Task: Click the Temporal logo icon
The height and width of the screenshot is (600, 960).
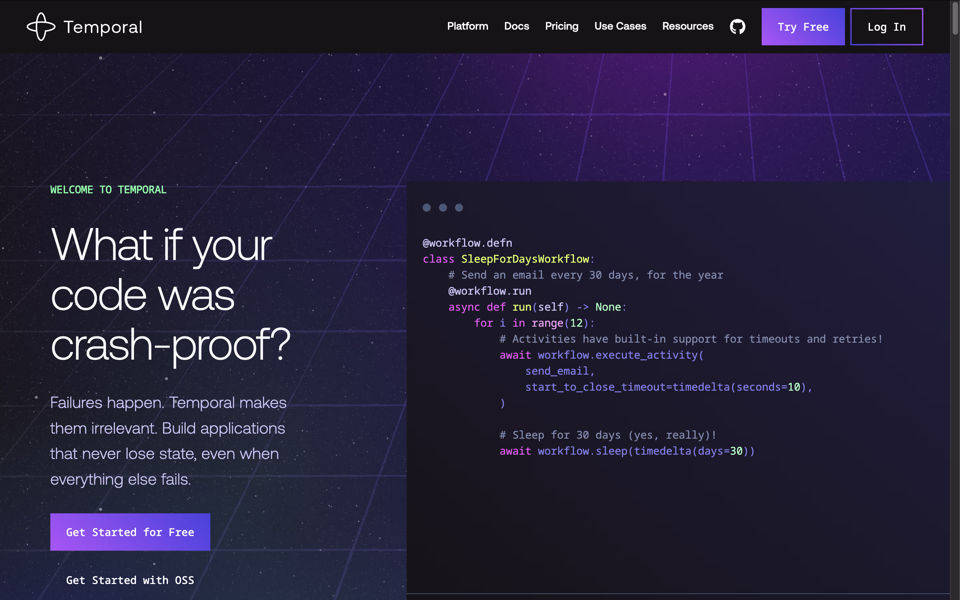Action: [41, 27]
